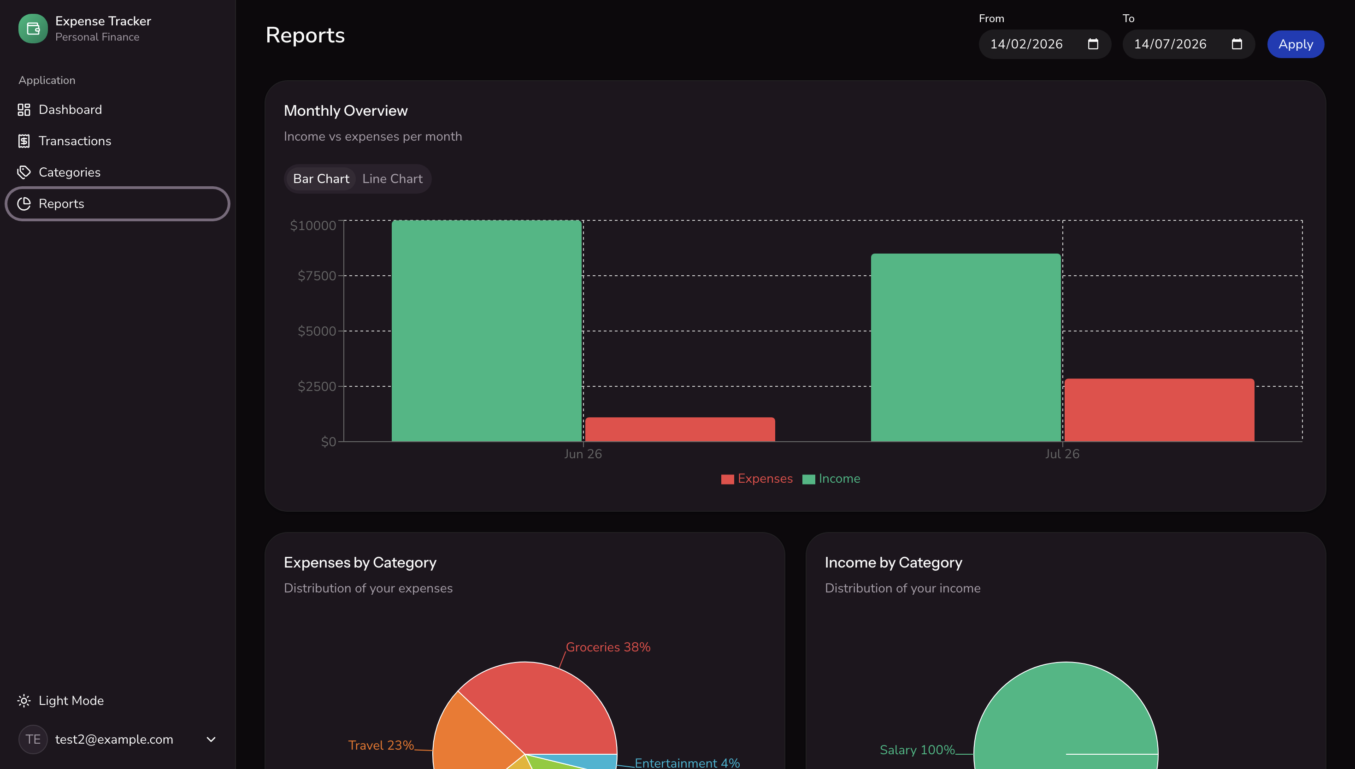Image resolution: width=1355 pixels, height=769 pixels.
Task: Click the Jul 26 axis label
Action: pyautogui.click(x=1062, y=454)
